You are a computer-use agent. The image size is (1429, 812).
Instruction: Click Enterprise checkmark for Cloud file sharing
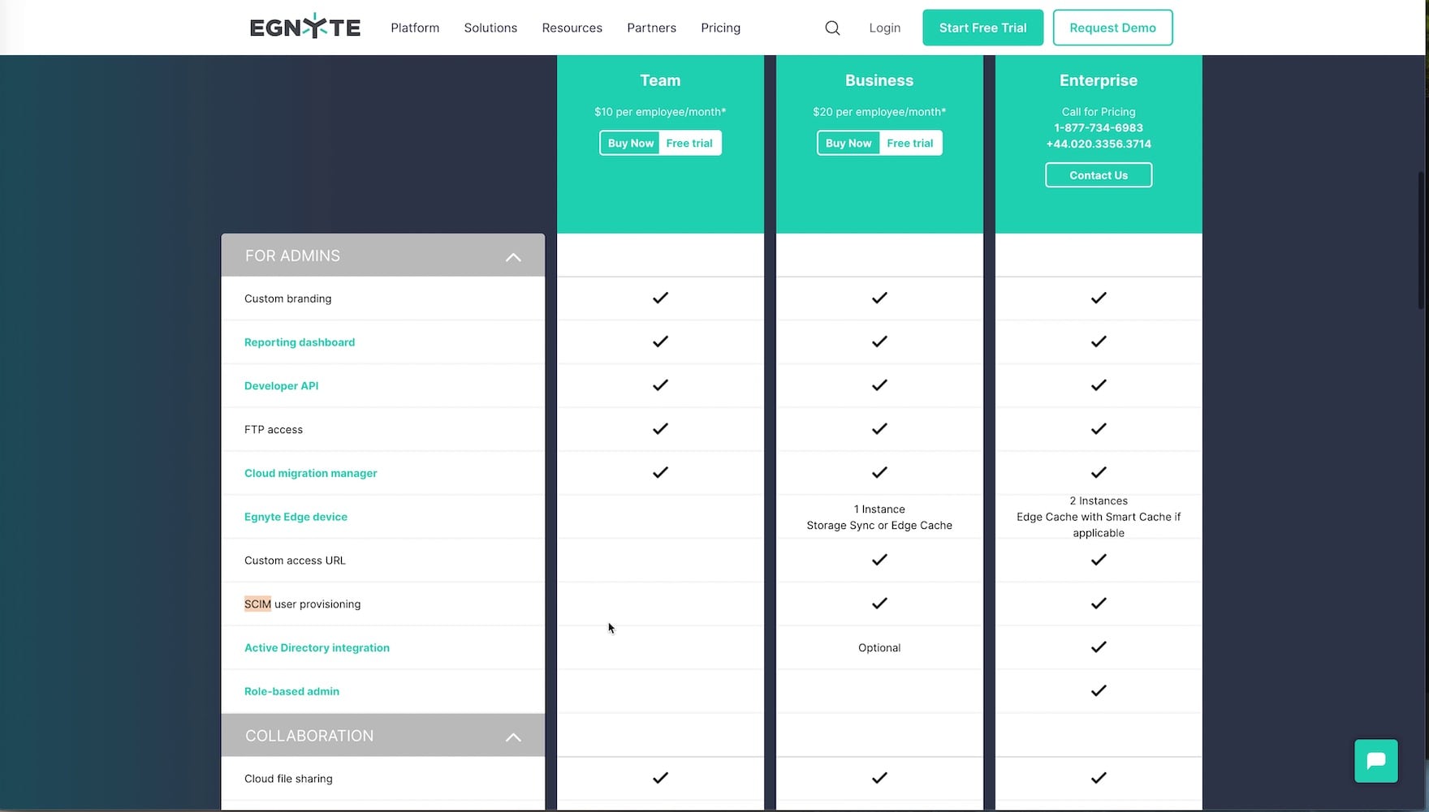point(1098,778)
